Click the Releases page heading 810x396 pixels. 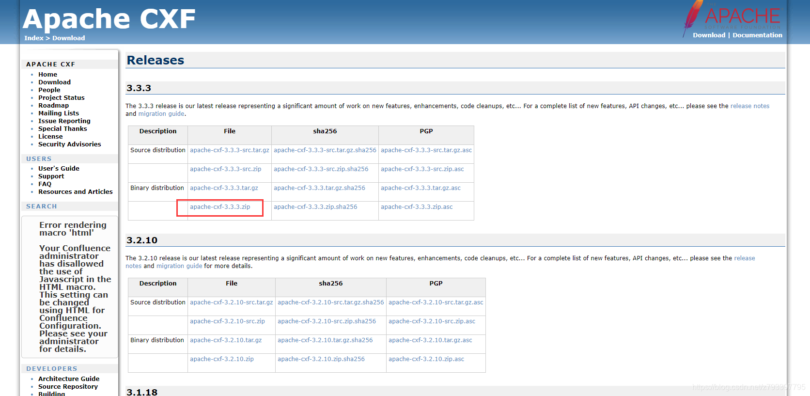tap(156, 60)
